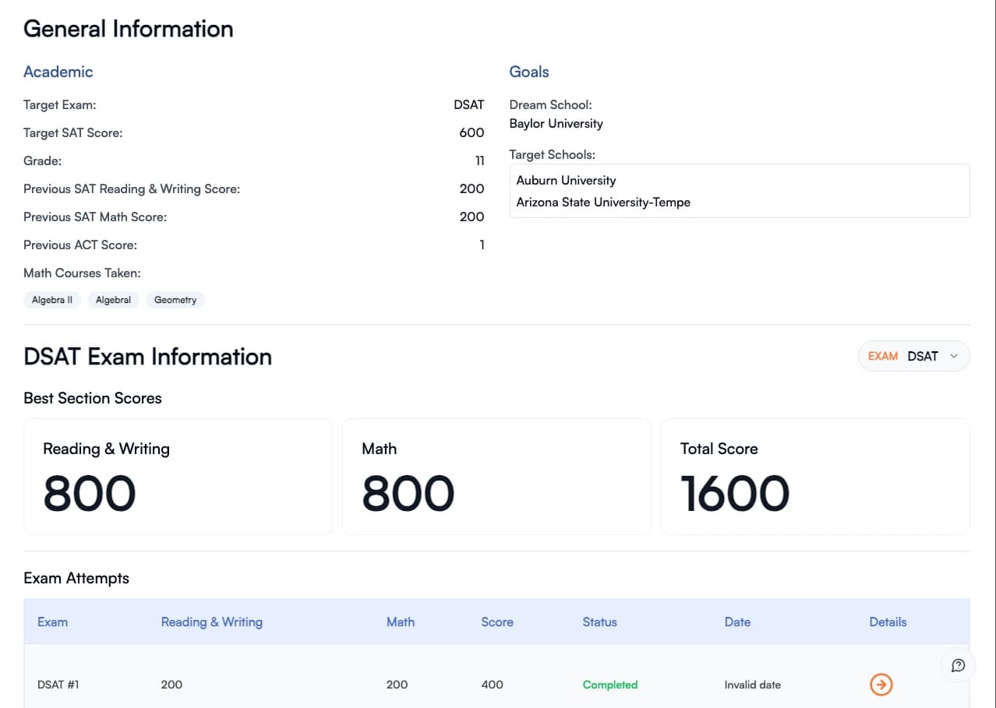Image resolution: width=996 pixels, height=708 pixels.
Task: Open the Reading & Writing score card
Action: pos(178,477)
